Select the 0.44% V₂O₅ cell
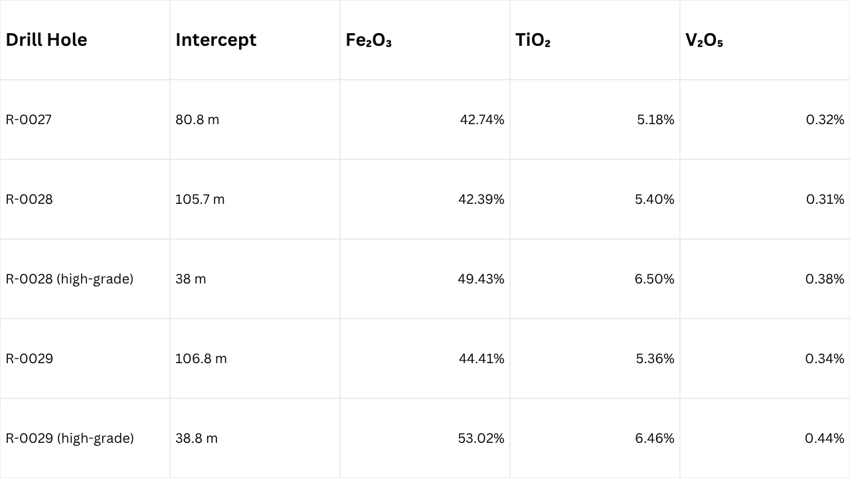Image resolution: width=850 pixels, height=478 pixels. coord(824,438)
